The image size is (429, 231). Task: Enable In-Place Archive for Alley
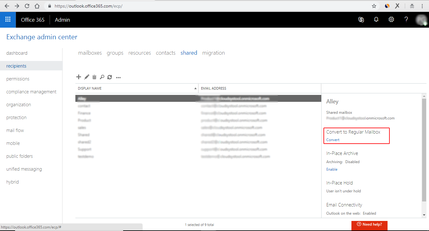pos(332,169)
